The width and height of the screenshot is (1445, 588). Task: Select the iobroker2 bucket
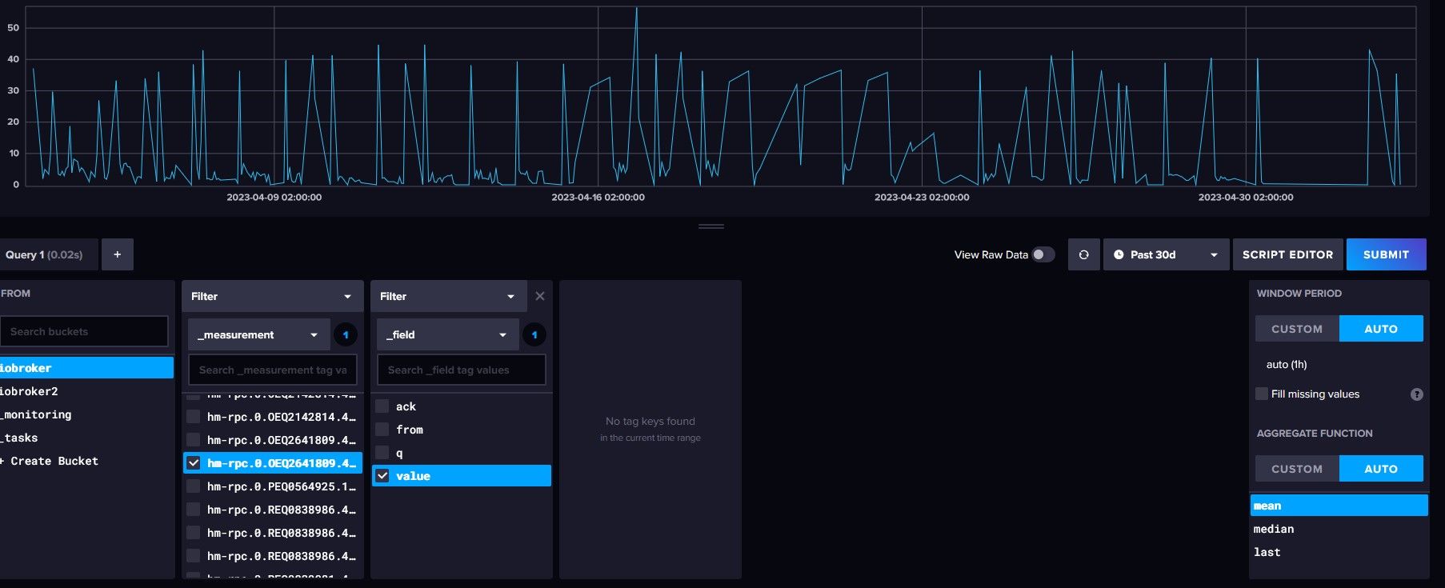point(86,391)
